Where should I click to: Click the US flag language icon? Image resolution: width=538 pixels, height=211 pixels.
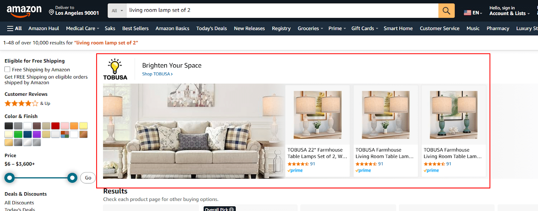click(467, 13)
